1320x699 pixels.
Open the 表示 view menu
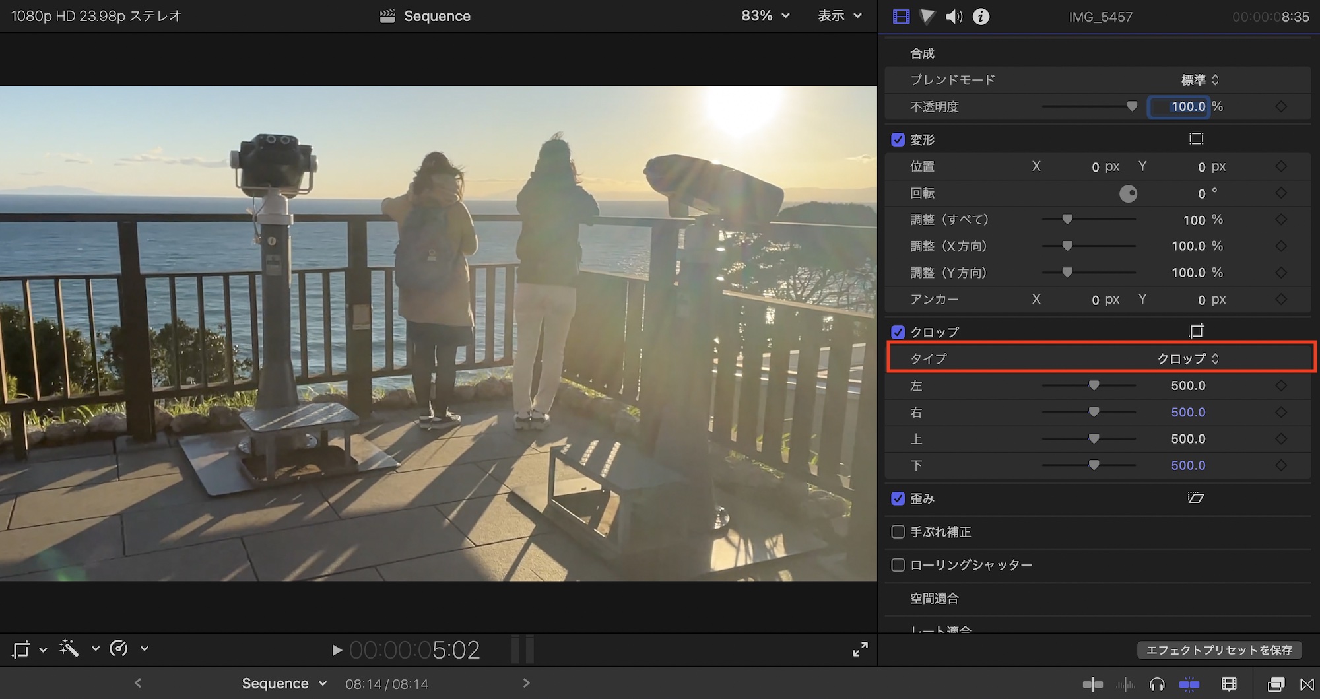coord(840,16)
